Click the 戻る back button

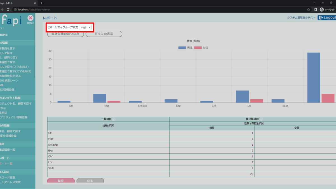[90, 181]
